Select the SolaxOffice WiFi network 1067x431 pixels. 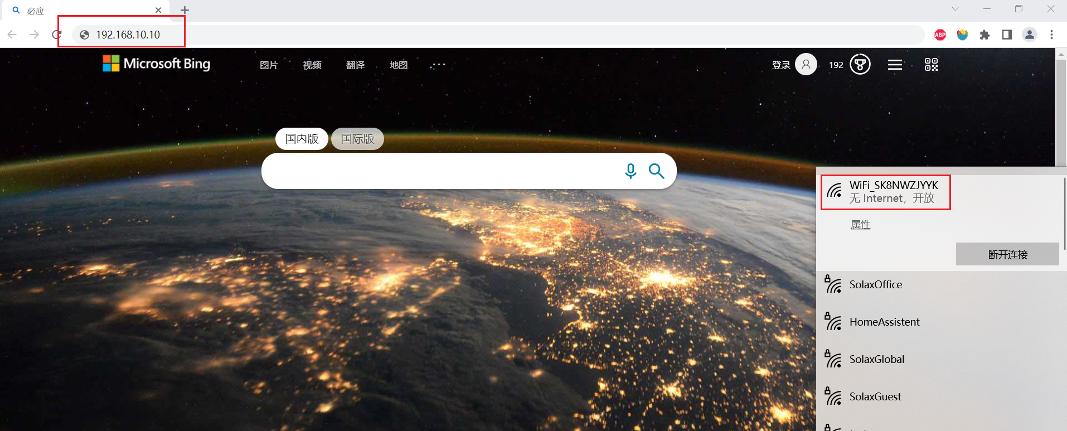pos(875,284)
